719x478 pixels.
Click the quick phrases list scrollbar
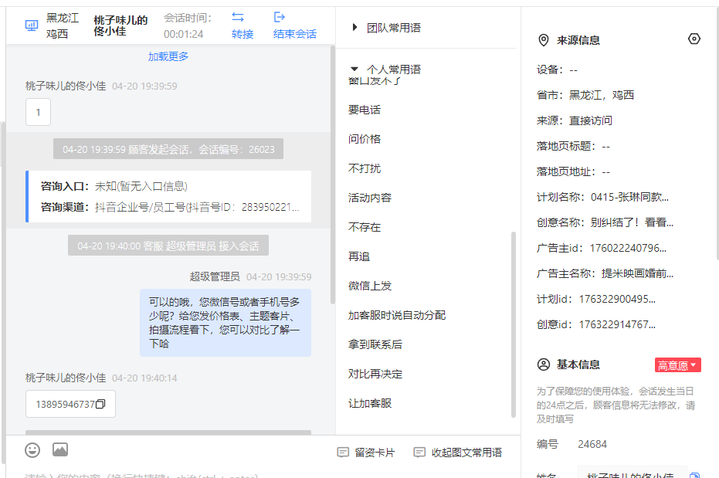[513, 324]
